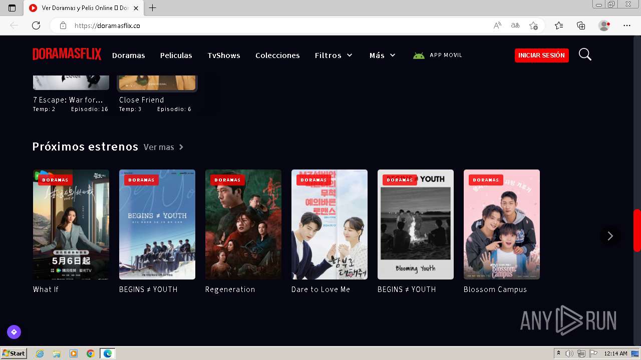Open the Collections icon in Edge
Viewport: 641px width, 360px height.
pos(581,25)
